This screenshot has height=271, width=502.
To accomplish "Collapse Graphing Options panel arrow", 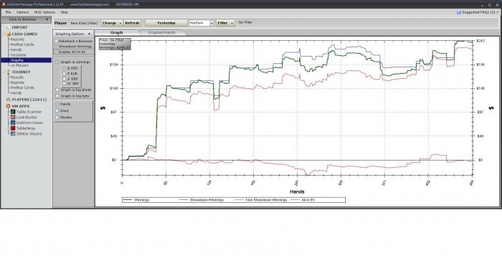I will pyautogui.click(x=89, y=34).
